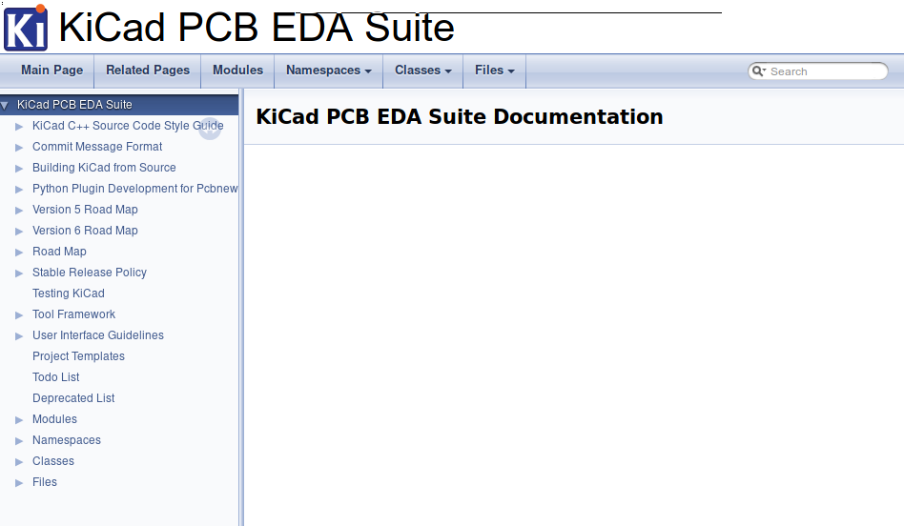Collapse the KiCad PCB EDA Suite tree root
Image resolution: width=904 pixels, height=526 pixels.
pyautogui.click(x=5, y=105)
